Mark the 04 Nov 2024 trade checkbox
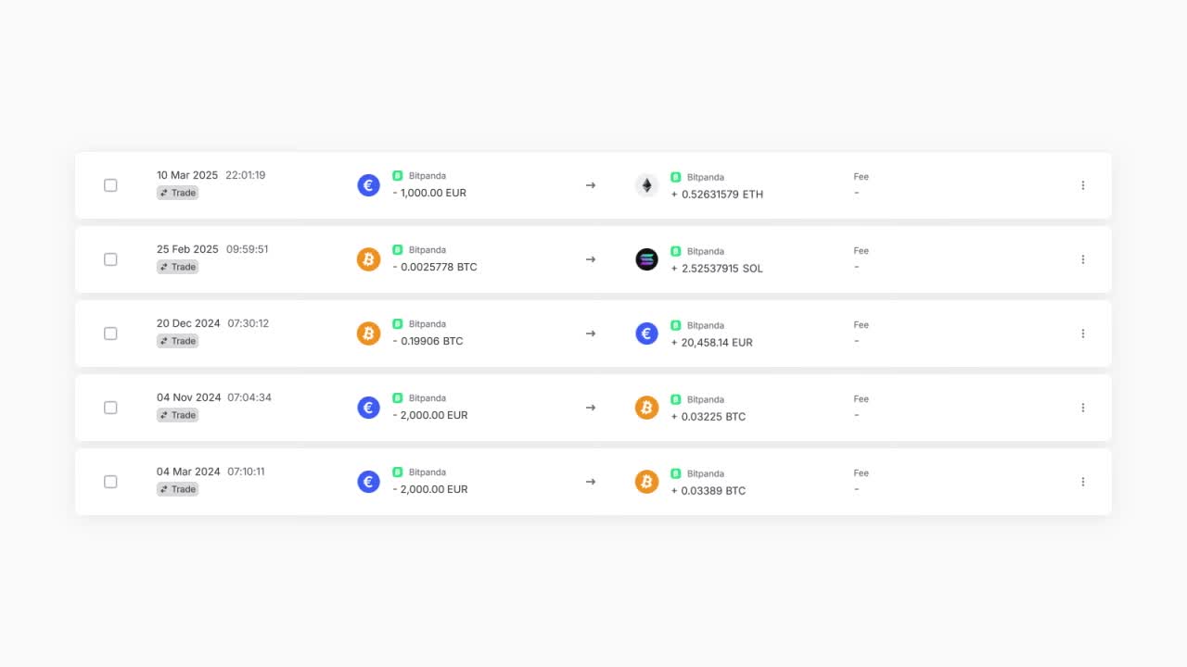The image size is (1187, 667). pyautogui.click(x=110, y=408)
